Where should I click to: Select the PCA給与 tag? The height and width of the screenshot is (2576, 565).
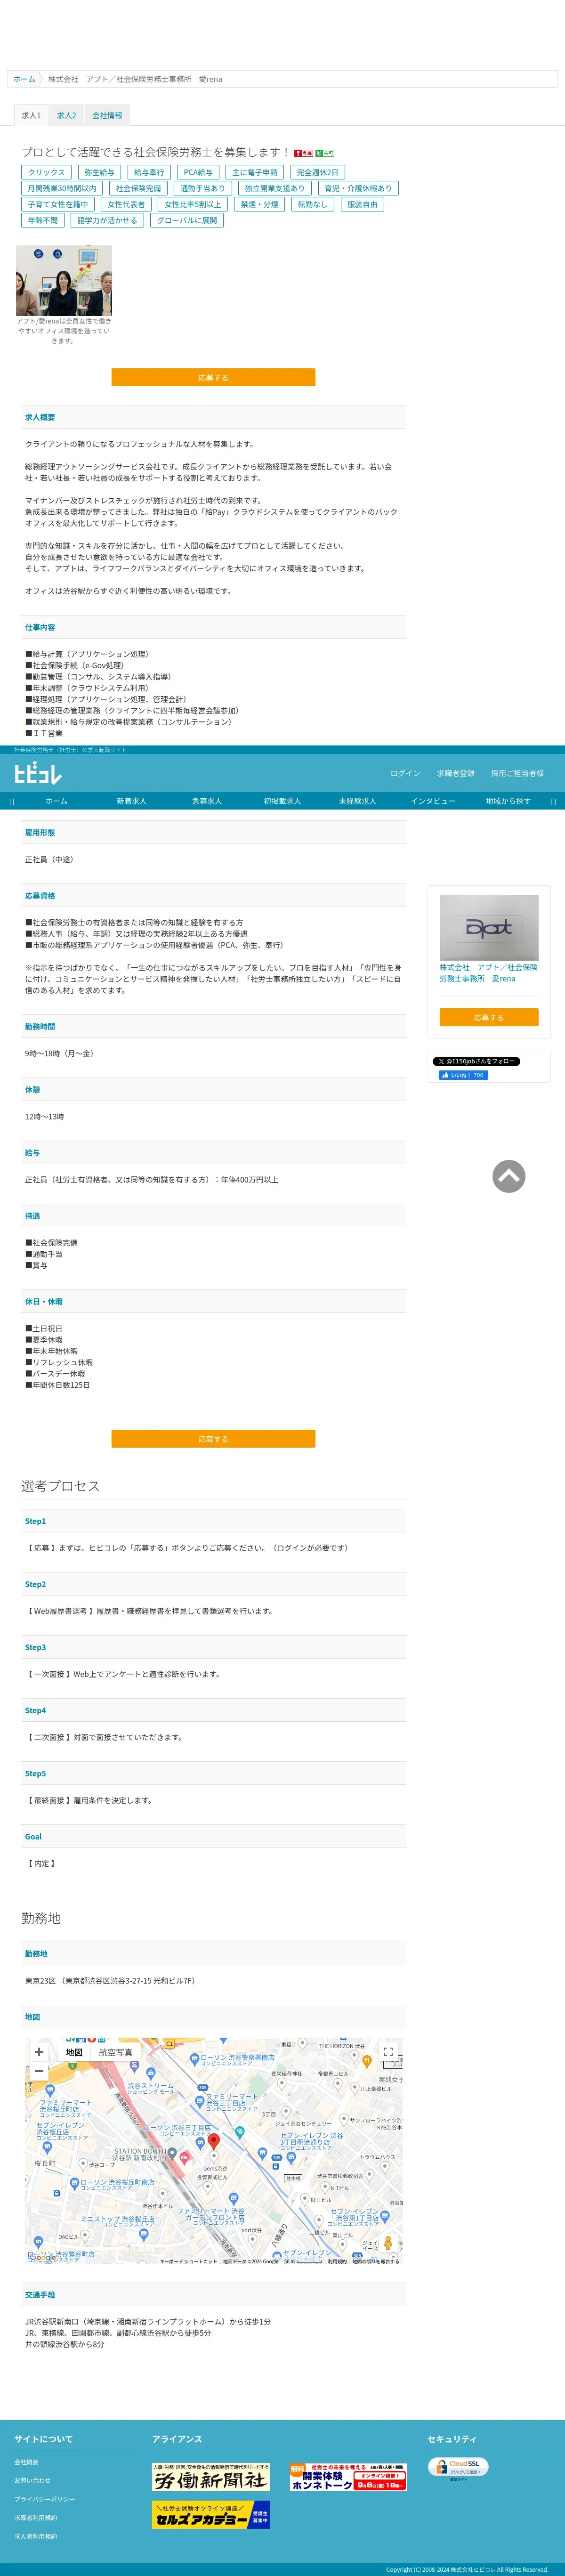click(198, 172)
